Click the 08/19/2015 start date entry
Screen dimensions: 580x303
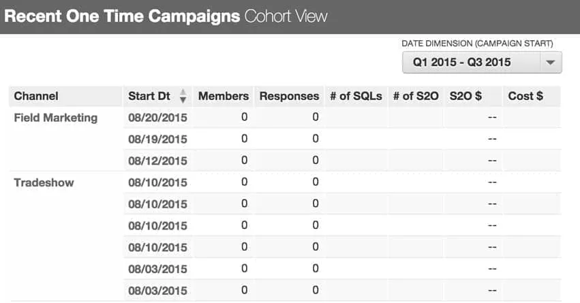point(157,139)
